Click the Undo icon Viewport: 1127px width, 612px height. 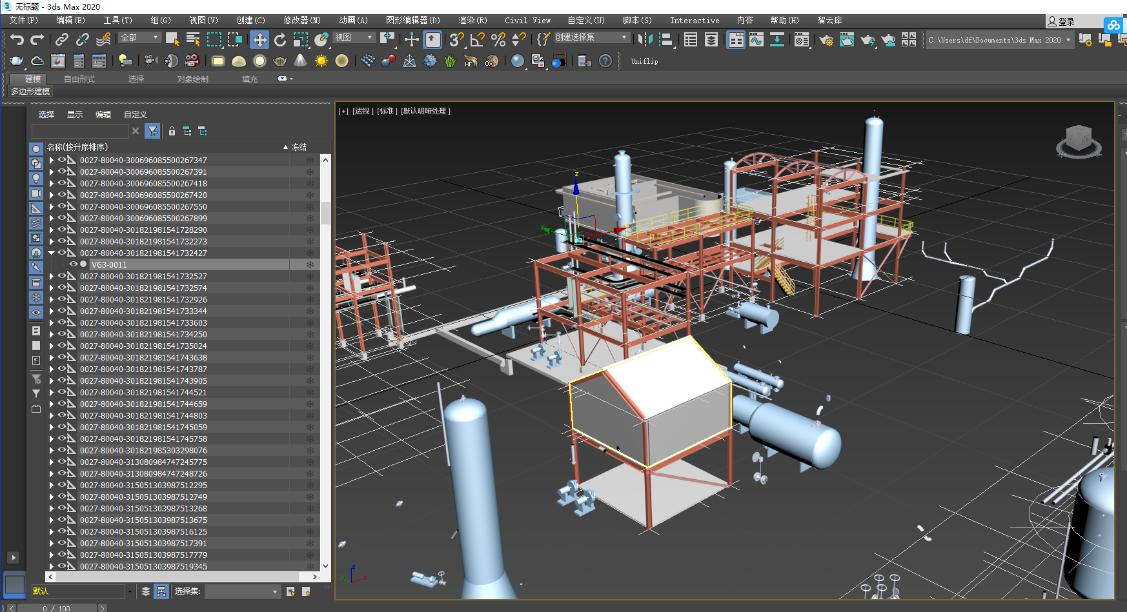[x=17, y=39]
